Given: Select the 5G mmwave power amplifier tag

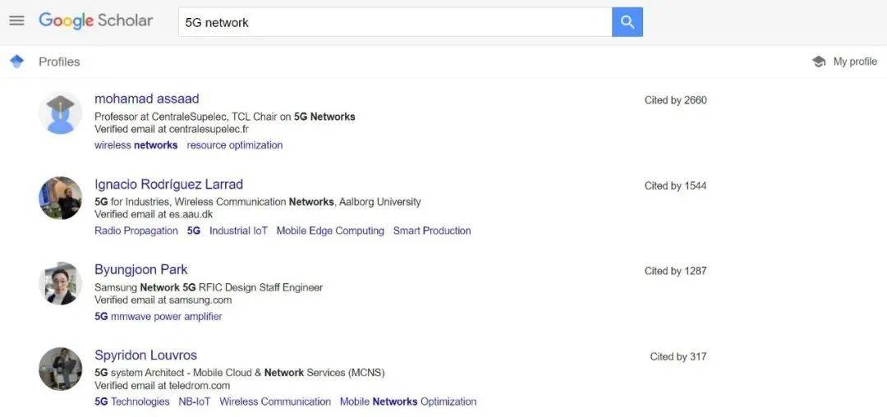Looking at the screenshot, I should click(x=159, y=316).
